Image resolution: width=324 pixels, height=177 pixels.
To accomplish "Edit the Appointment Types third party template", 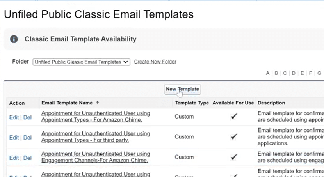I will point(14,138).
